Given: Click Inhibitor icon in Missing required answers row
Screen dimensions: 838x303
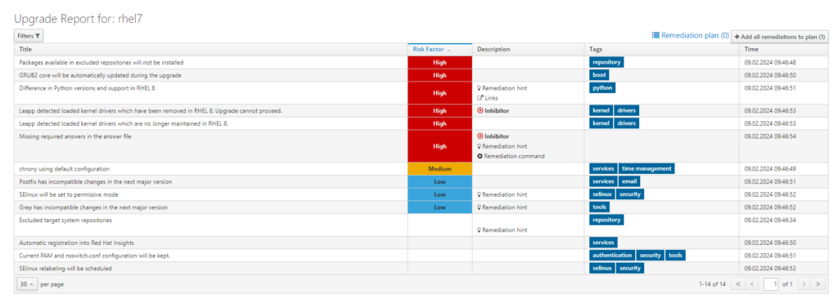Looking at the screenshot, I should coord(480,136).
